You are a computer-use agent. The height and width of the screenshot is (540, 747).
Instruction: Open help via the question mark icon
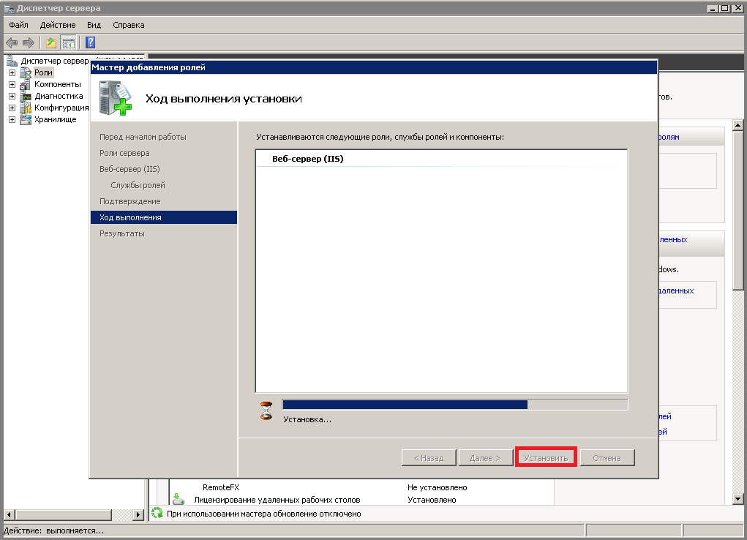(x=91, y=42)
